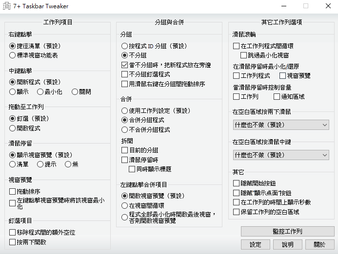
Task: Select 捷徑清單（預設） radio button
Action: tap(35, 46)
